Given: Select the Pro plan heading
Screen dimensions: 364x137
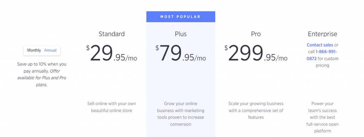Looking at the screenshot, I should coord(256,34).
